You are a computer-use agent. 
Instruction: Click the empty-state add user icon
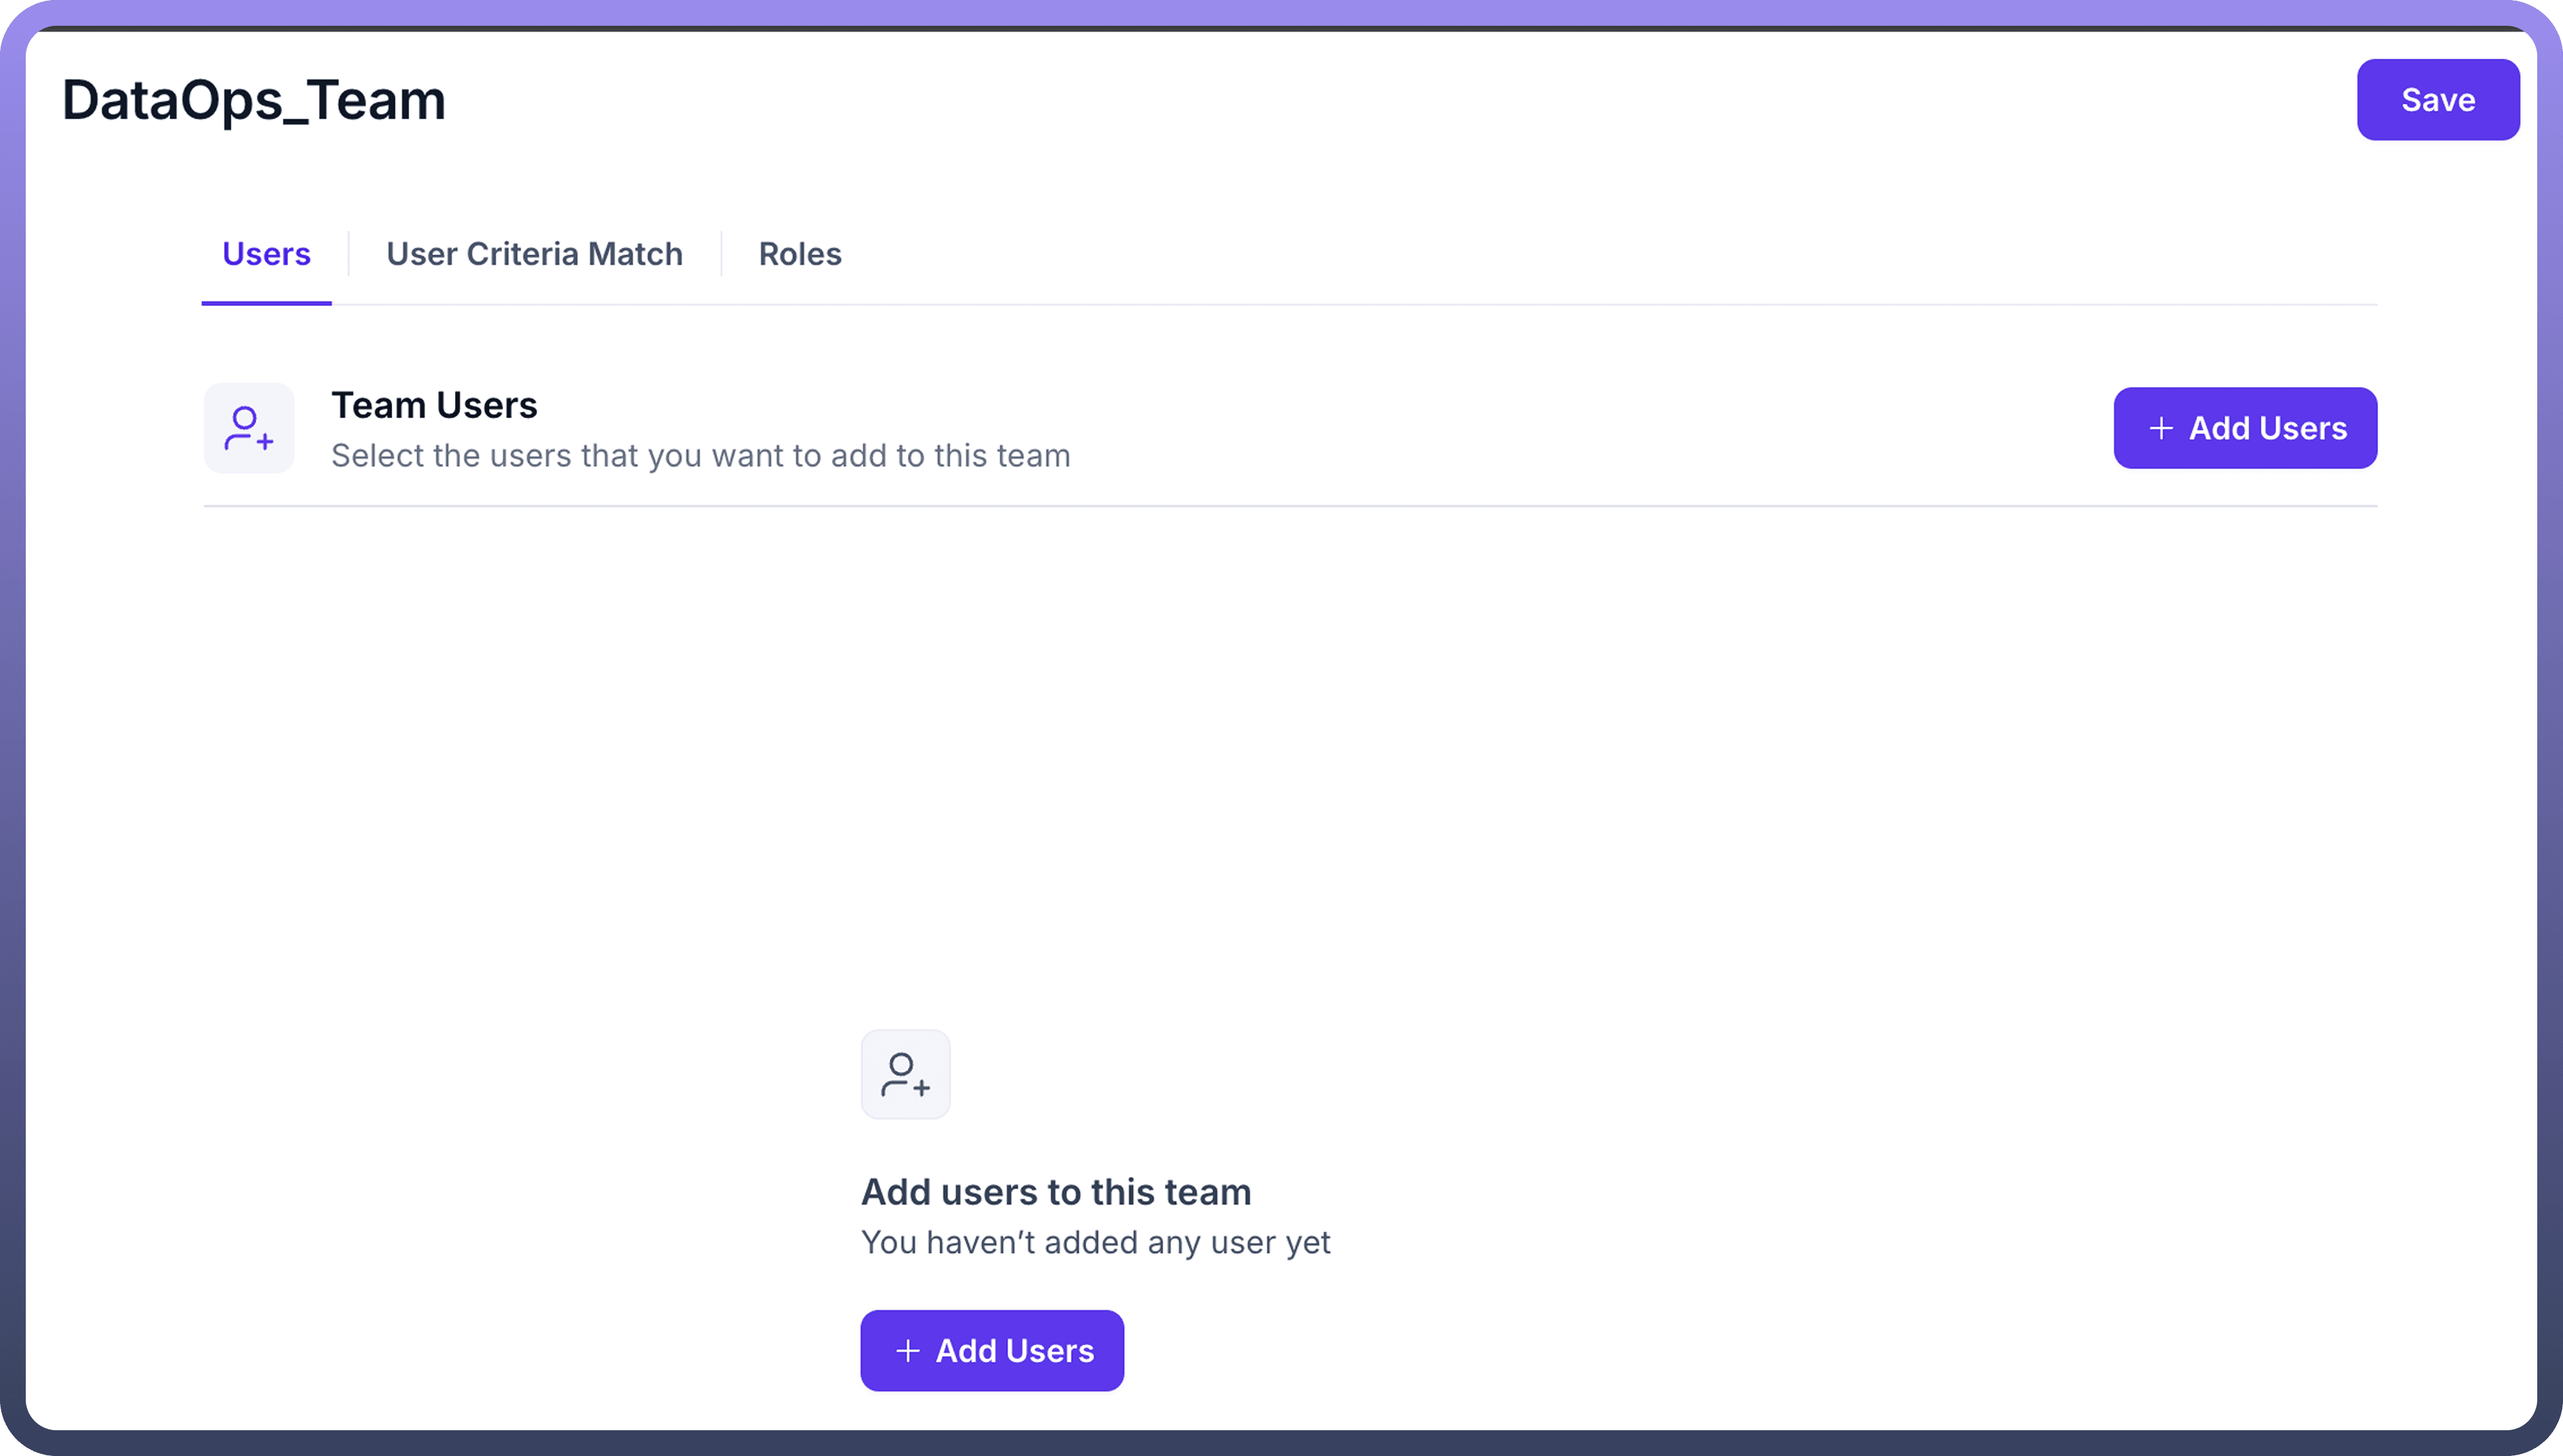pos(905,1074)
